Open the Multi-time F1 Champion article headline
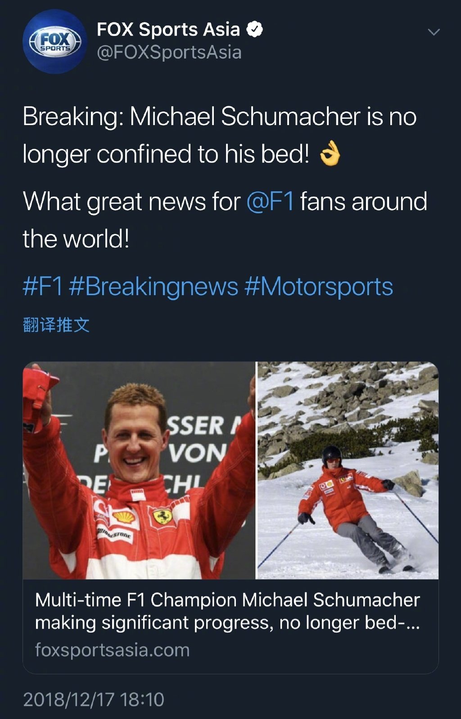The width and height of the screenshot is (461, 719). 228,611
